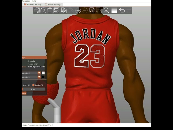
Task: Click the Split to objects icon
Action: (92, 10)
